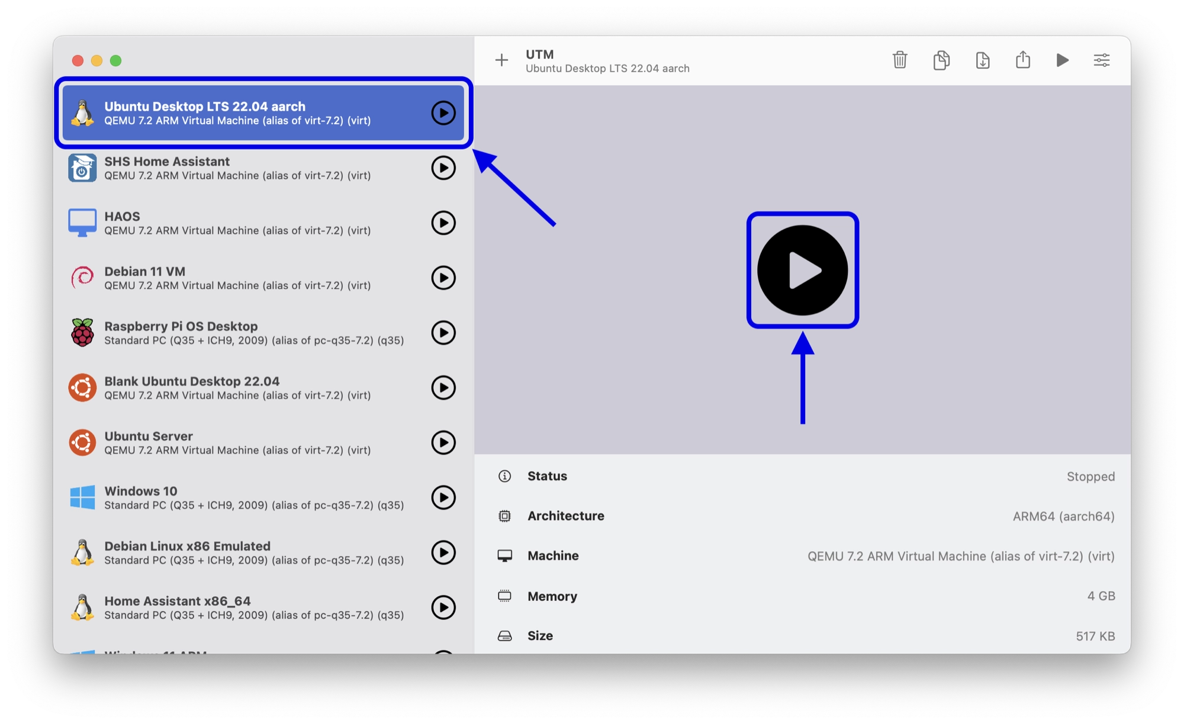1184x724 pixels.
Task: Click the 'ARM64 (aarch64)' architecture value
Action: tap(1063, 516)
